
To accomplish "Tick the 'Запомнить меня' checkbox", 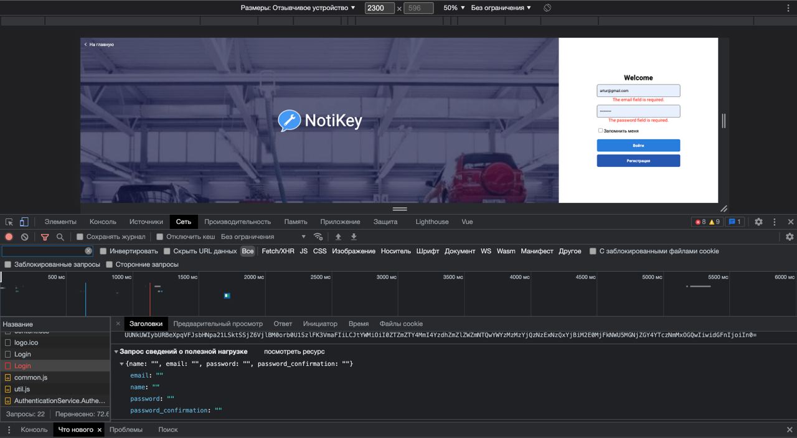I will 600,131.
